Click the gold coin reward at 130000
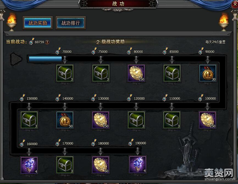Viewport: 238px width, 184px height. tap(101, 120)
